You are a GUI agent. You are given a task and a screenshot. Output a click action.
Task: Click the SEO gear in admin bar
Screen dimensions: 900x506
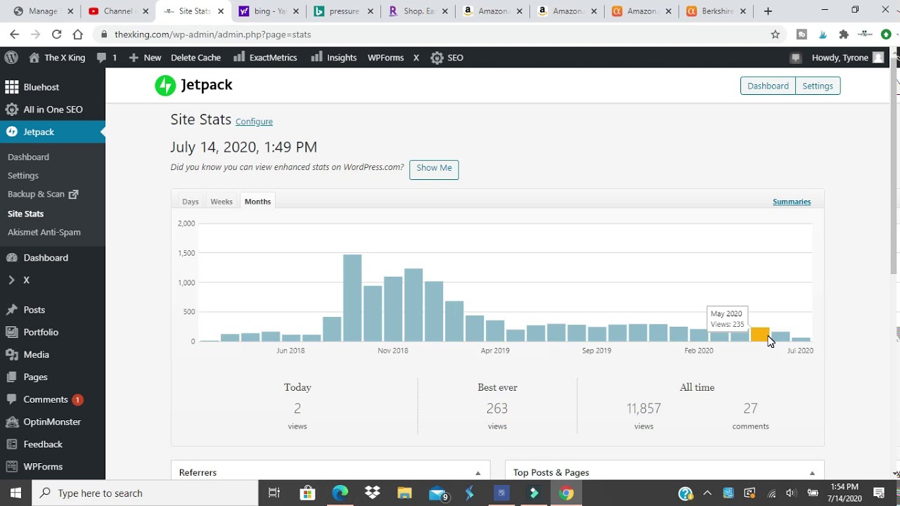pyautogui.click(x=447, y=58)
